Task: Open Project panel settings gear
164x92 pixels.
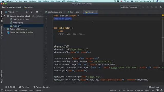Action: pyautogui.click(x=37, y=12)
